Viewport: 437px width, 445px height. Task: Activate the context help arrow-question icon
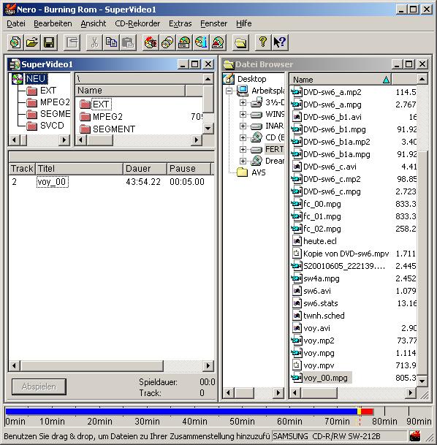pos(279,43)
